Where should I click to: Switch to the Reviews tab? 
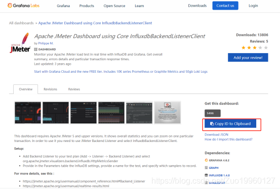point(74,89)
